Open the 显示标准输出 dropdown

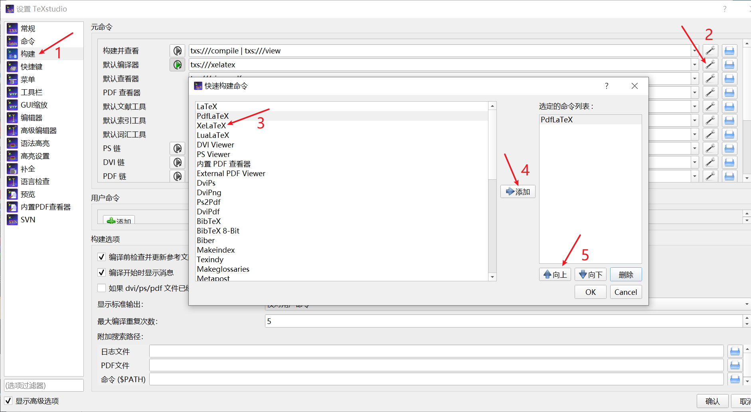[747, 304]
